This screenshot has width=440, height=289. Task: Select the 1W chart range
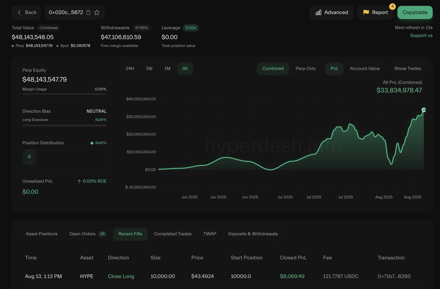click(x=149, y=69)
